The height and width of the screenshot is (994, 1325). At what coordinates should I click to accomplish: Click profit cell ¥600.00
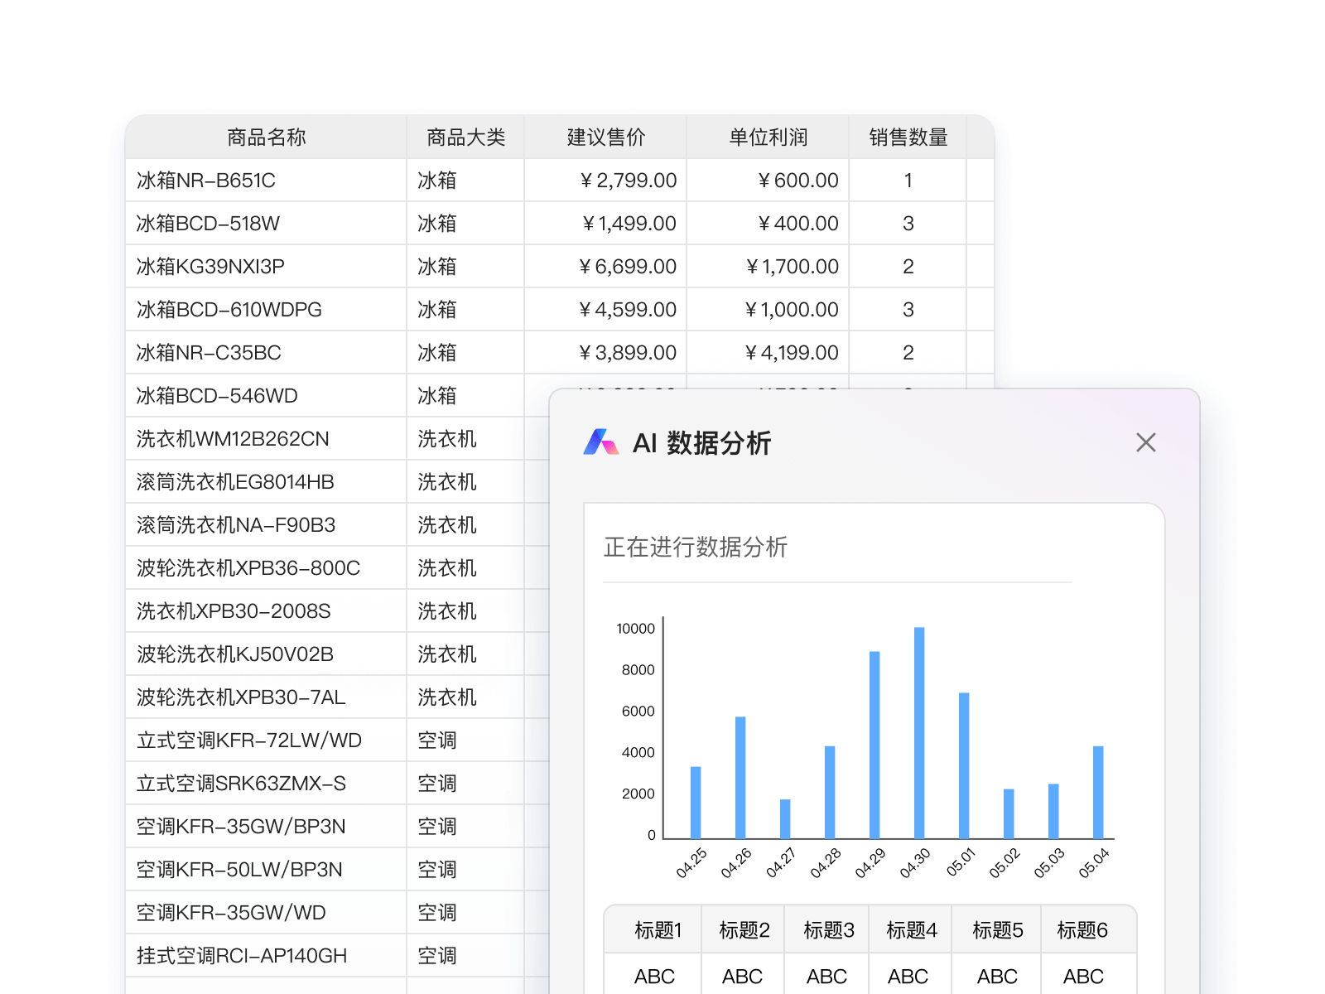click(768, 181)
